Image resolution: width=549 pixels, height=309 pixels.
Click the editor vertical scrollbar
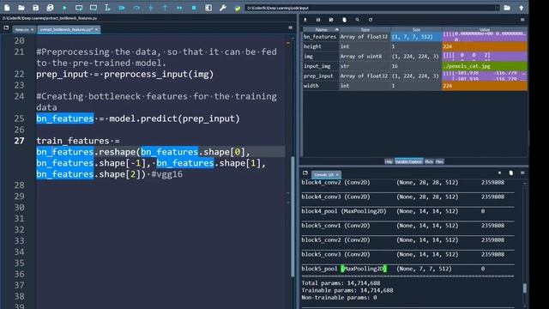point(293,216)
